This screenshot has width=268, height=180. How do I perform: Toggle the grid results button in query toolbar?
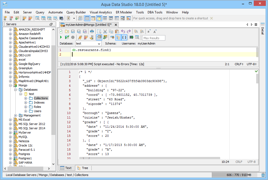[99, 38]
